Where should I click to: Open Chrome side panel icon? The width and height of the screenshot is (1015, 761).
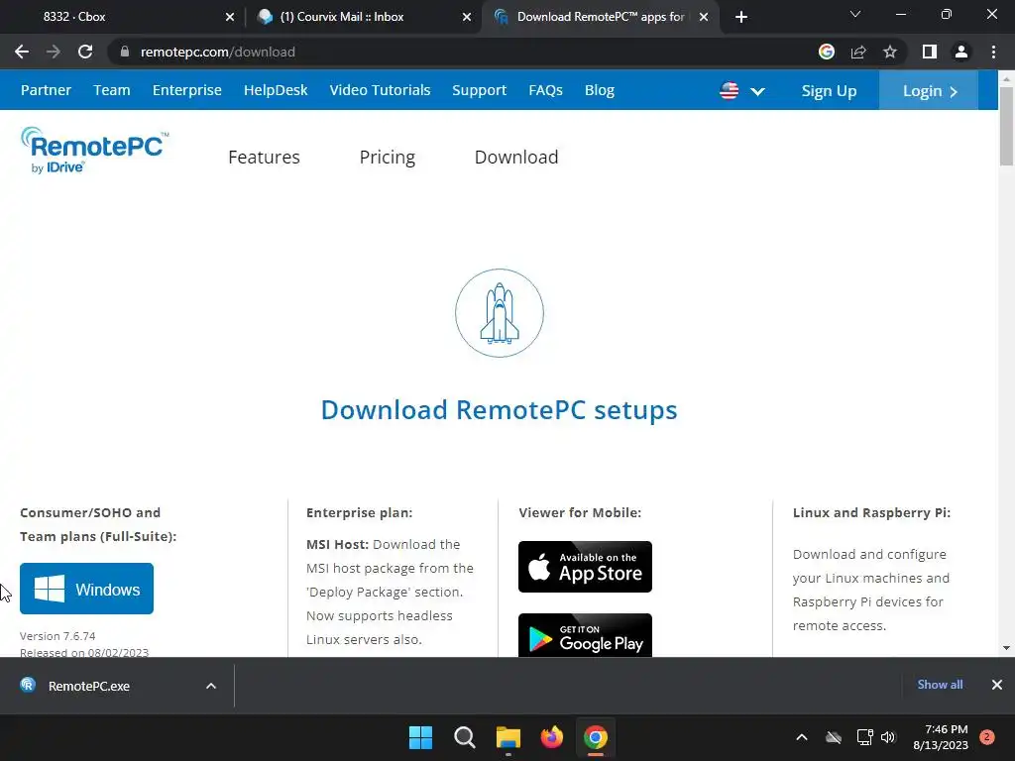(930, 52)
